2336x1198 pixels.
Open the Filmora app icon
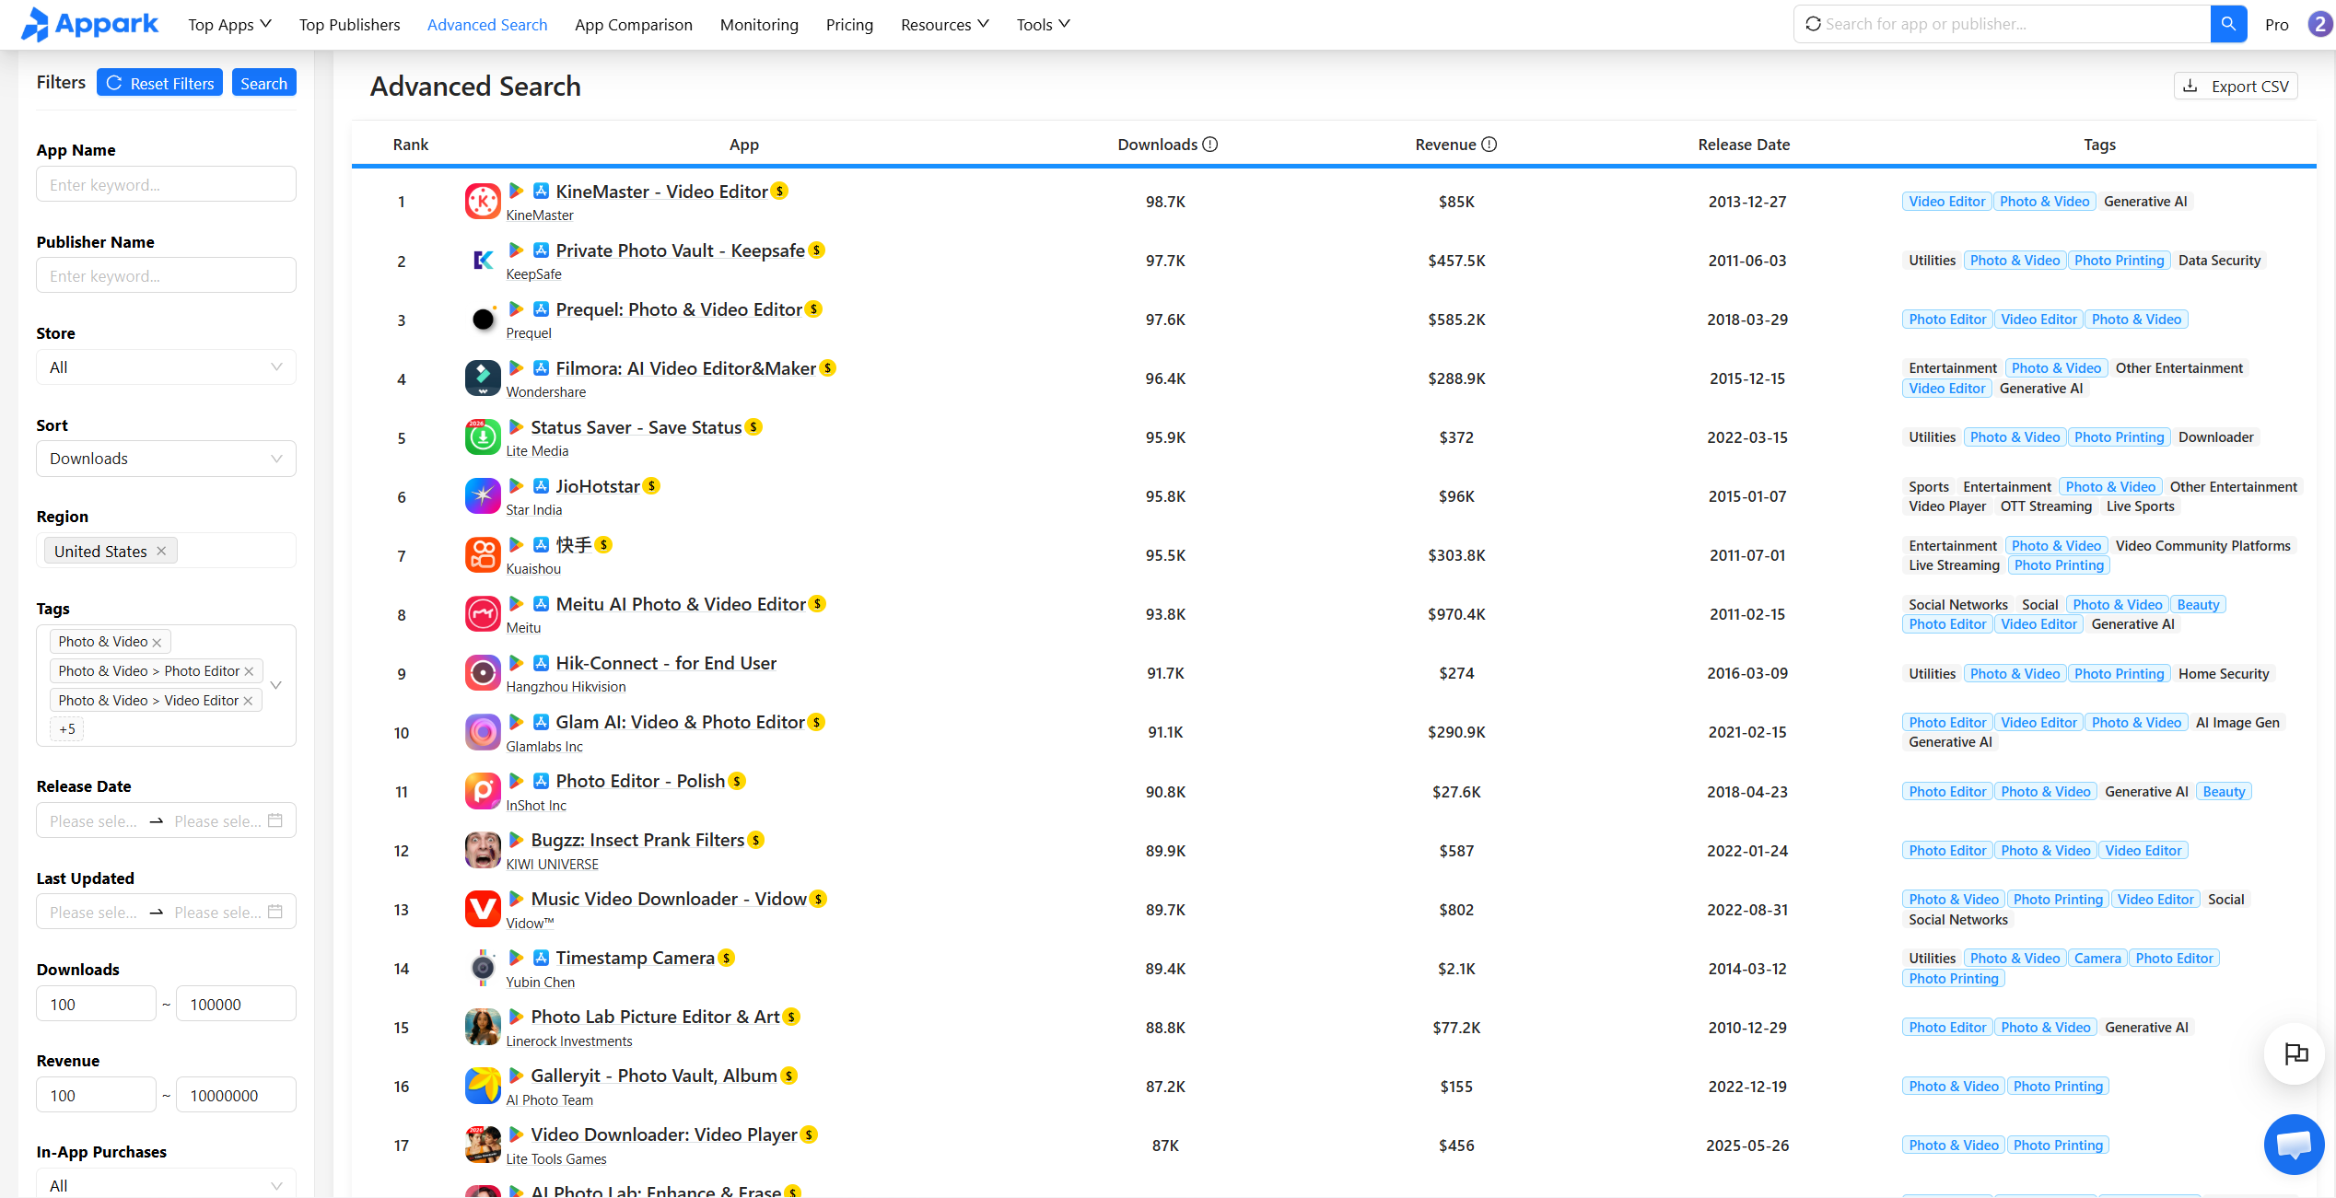pyautogui.click(x=483, y=378)
